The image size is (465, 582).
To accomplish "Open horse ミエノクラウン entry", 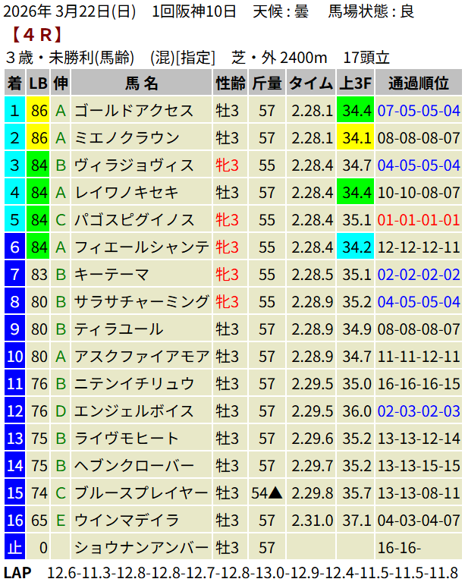I will tap(127, 138).
